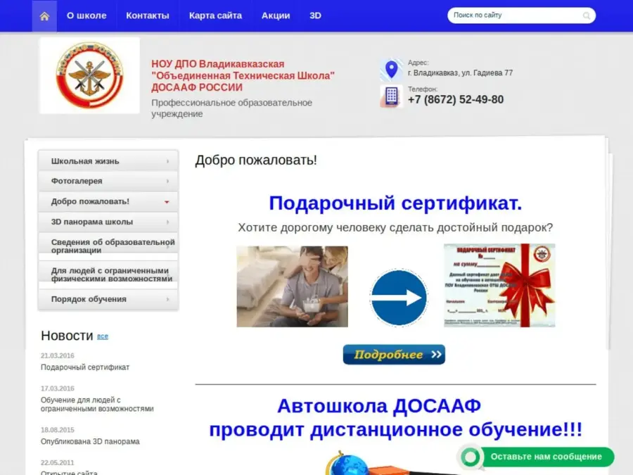Open the Подарочный сертификат news link
This screenshot has width=633, height=475.
pos(85,367)
